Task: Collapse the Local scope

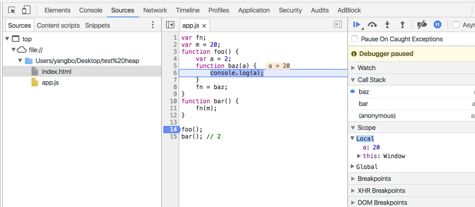Action: [352, 138]
